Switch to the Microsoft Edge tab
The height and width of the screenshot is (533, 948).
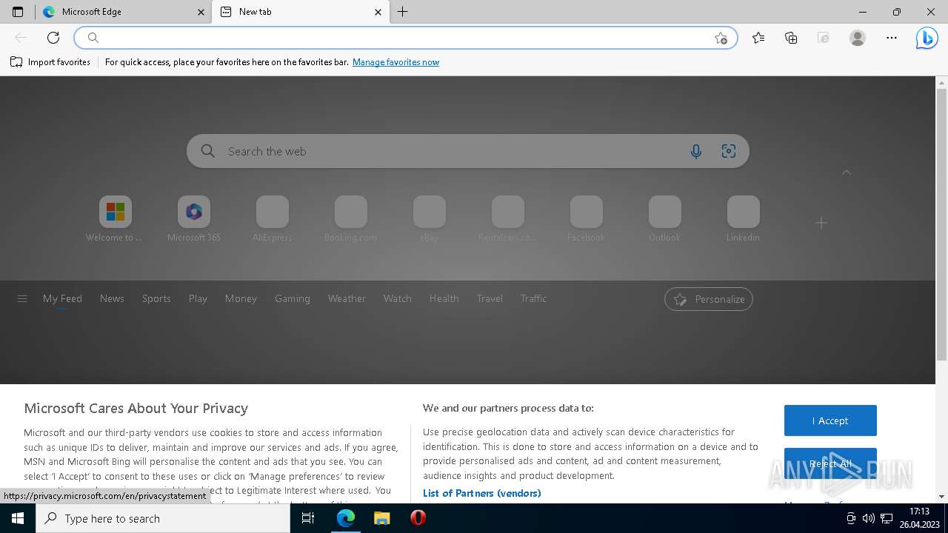123,12
